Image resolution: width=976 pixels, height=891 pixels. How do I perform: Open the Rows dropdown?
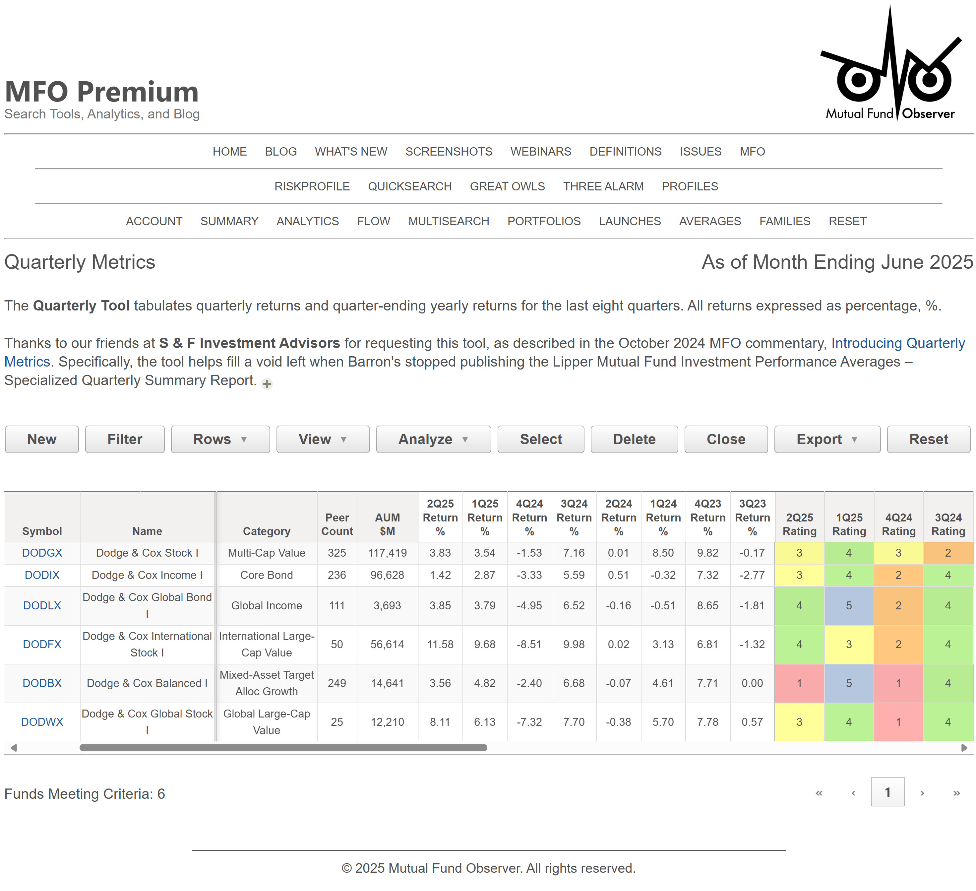[x=220, y=440]
